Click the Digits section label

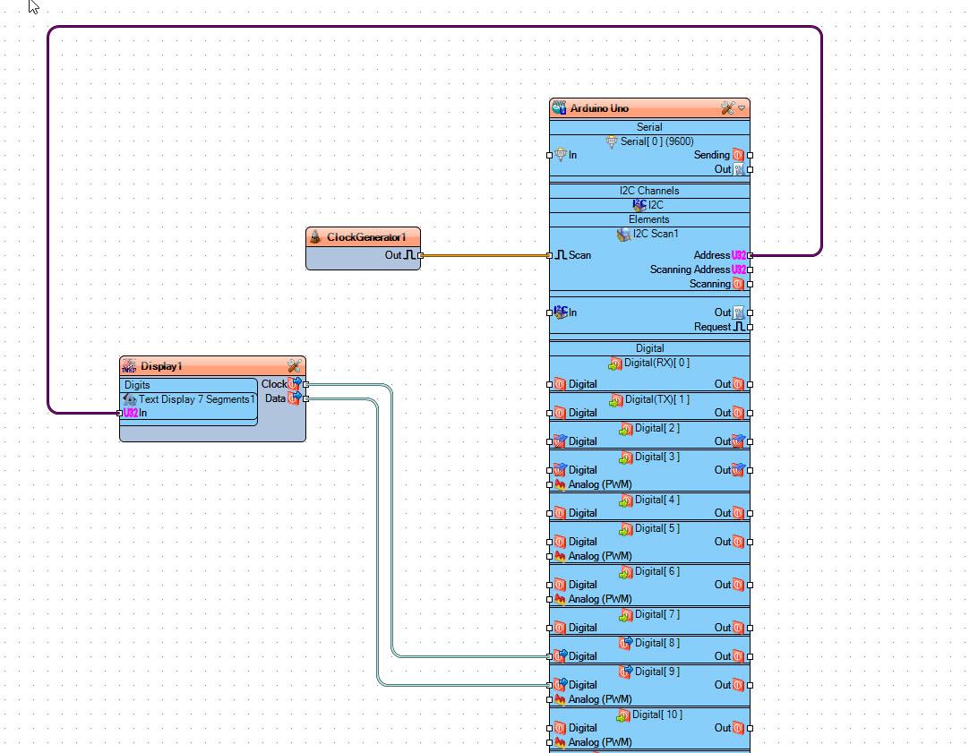137,385
